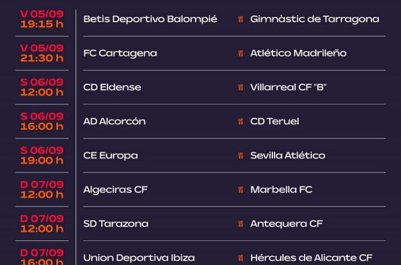Click the VS icon in the Cartagena match
This screenshot has width=401, height=265.
click(241, 54)
